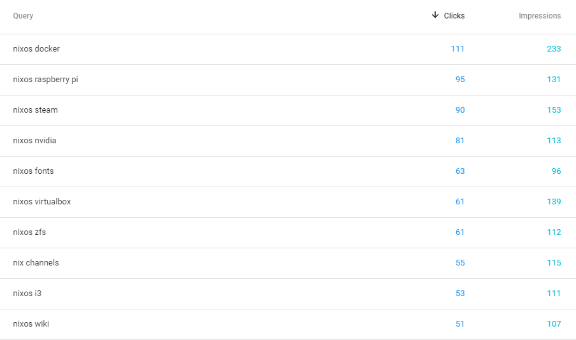Screen dimensions: 576x340
Task: Sort table by Clicks column header
Action: tap(454, 16)
